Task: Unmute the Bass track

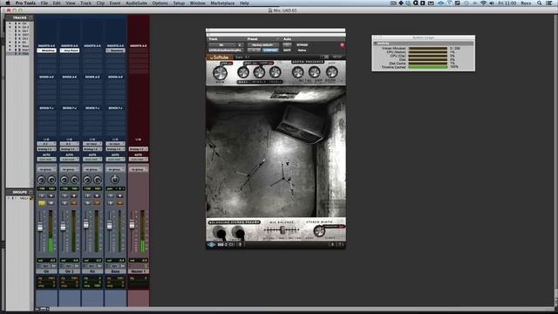Action: click(x=119, y=203)
